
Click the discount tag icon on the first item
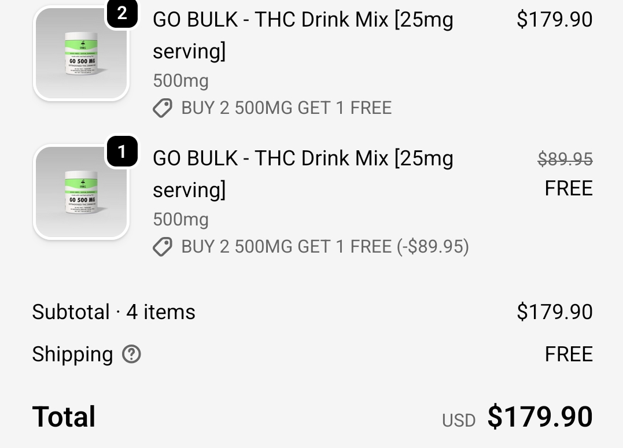163,108
